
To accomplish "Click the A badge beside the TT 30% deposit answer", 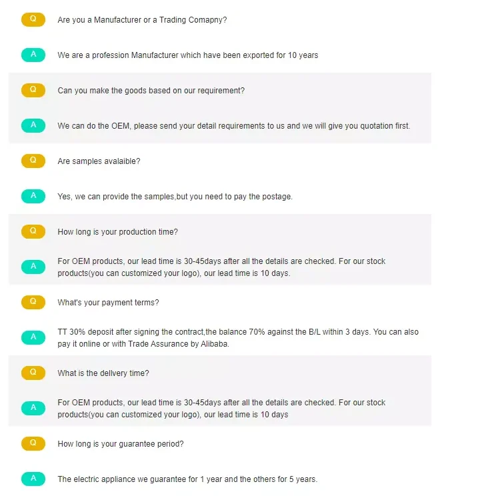I will (33, 337).
